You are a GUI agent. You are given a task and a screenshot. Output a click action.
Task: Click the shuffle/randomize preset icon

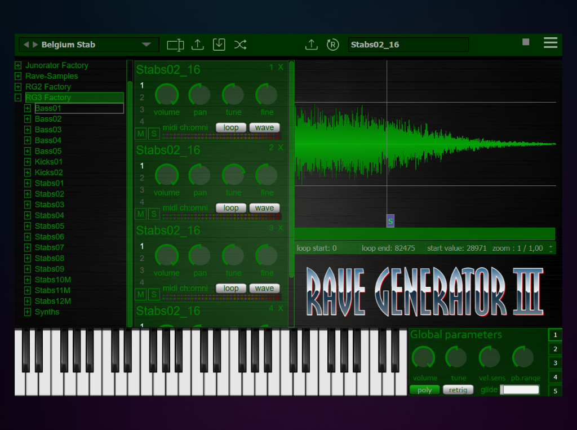click(241, 45)
